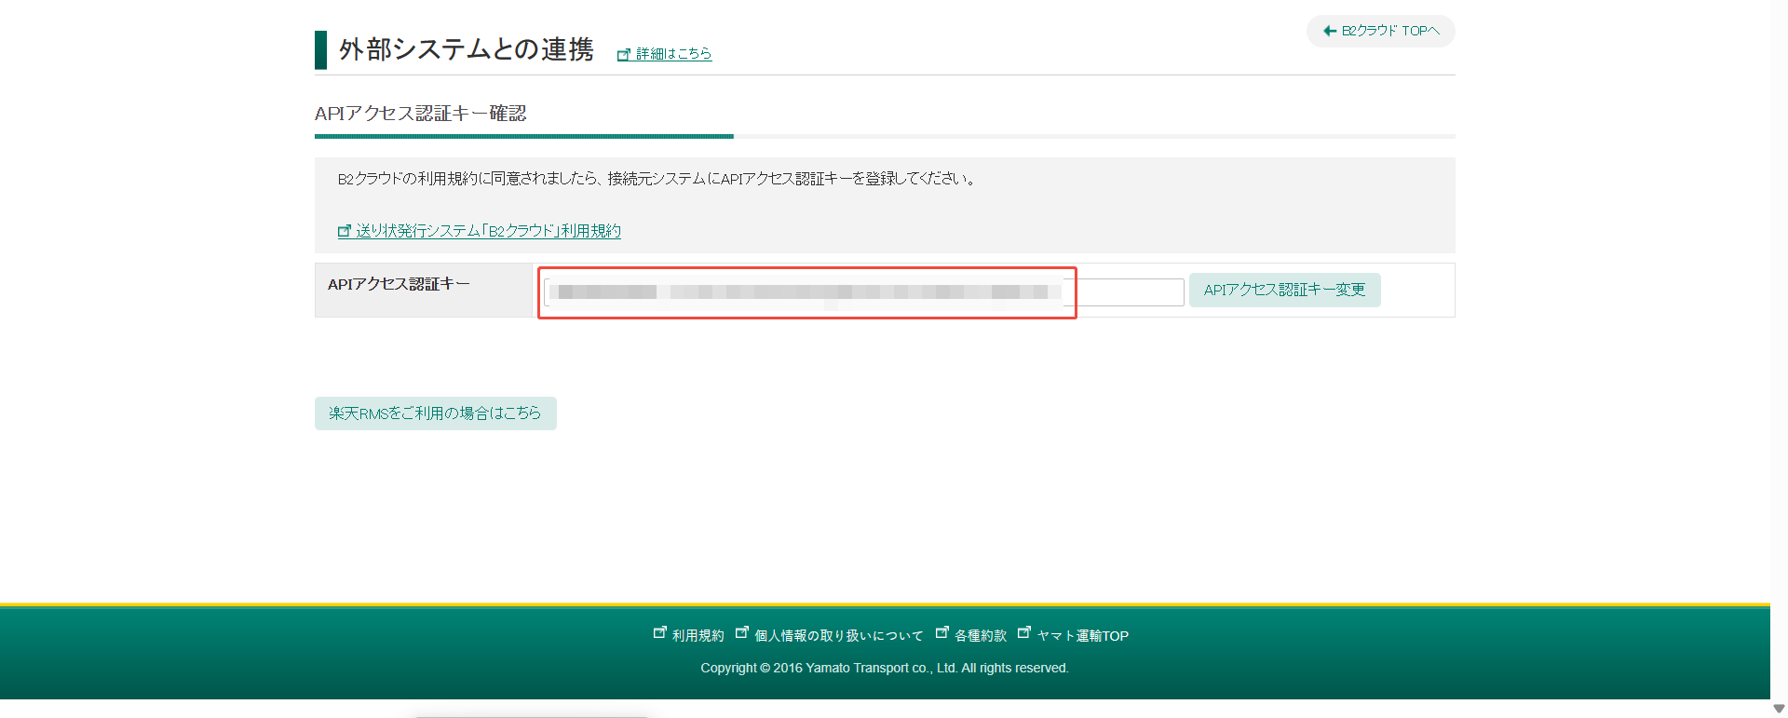
Task: Open footer 利用規約 link
Action: pyautogui.click(x=698, y=635)
